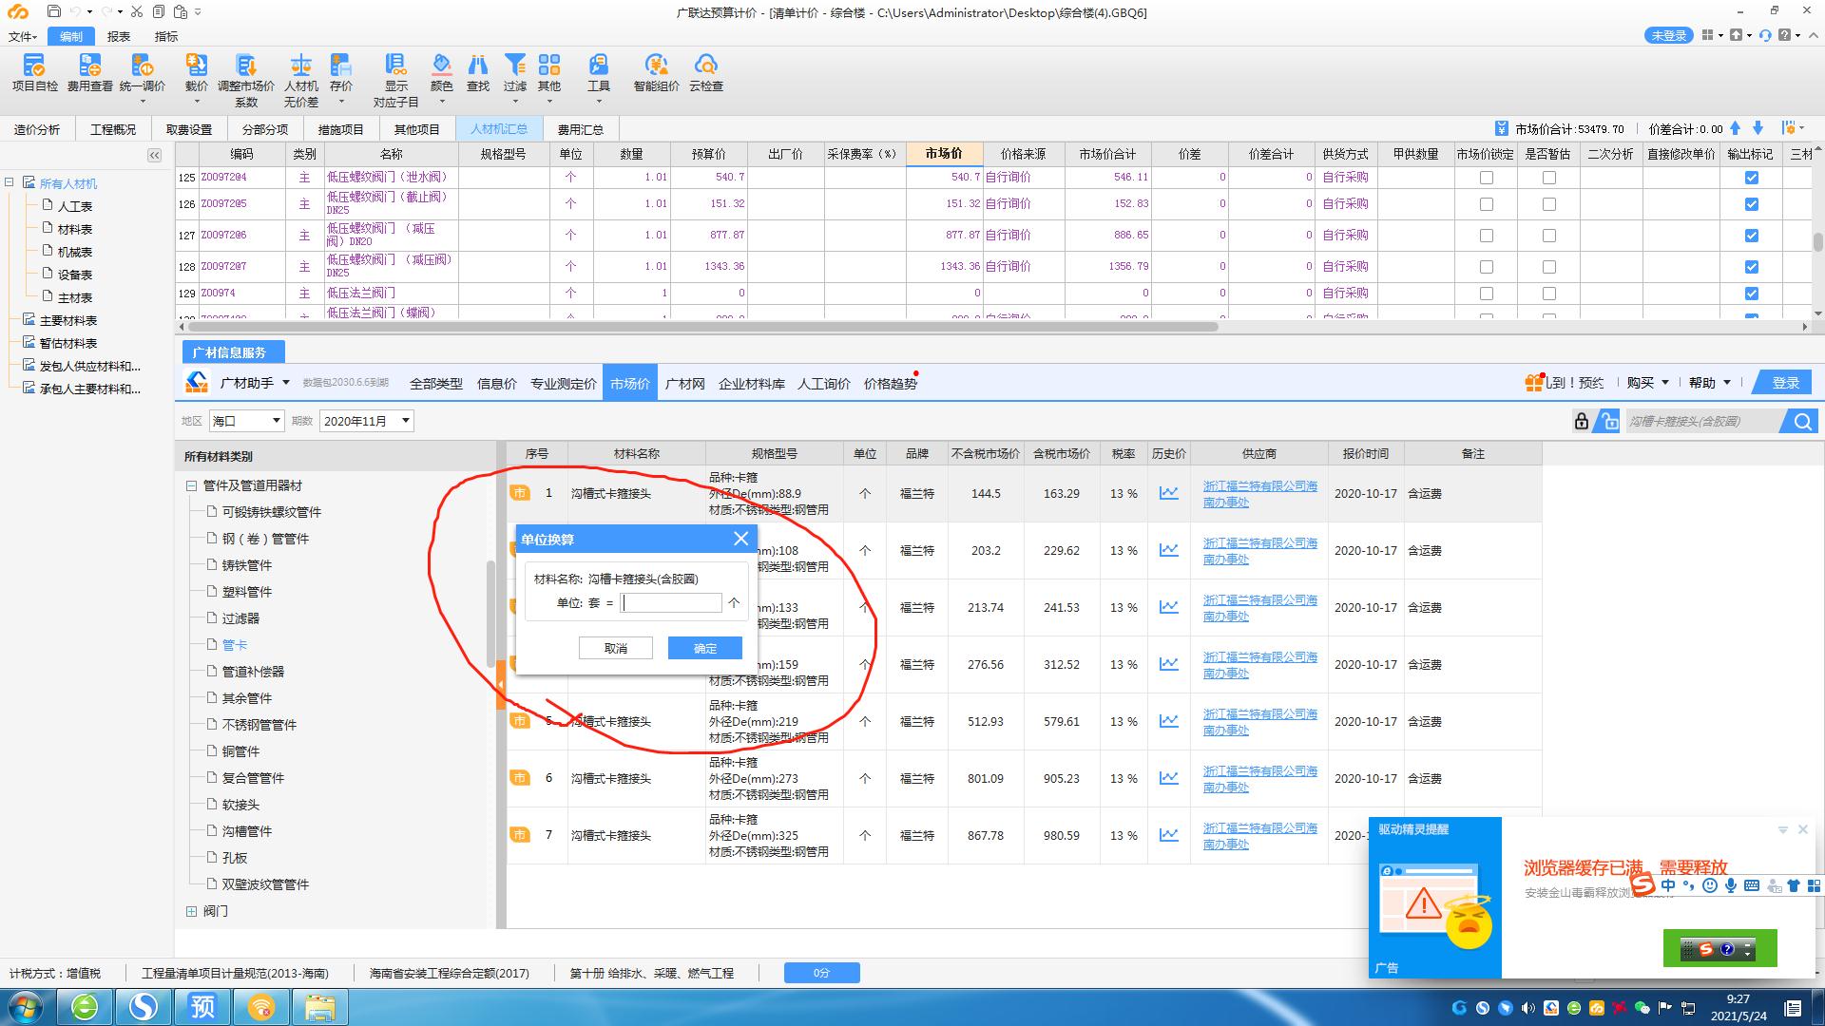Click the 未登录 account button
The image size is (1825, 1026).
pos(1668,35)
